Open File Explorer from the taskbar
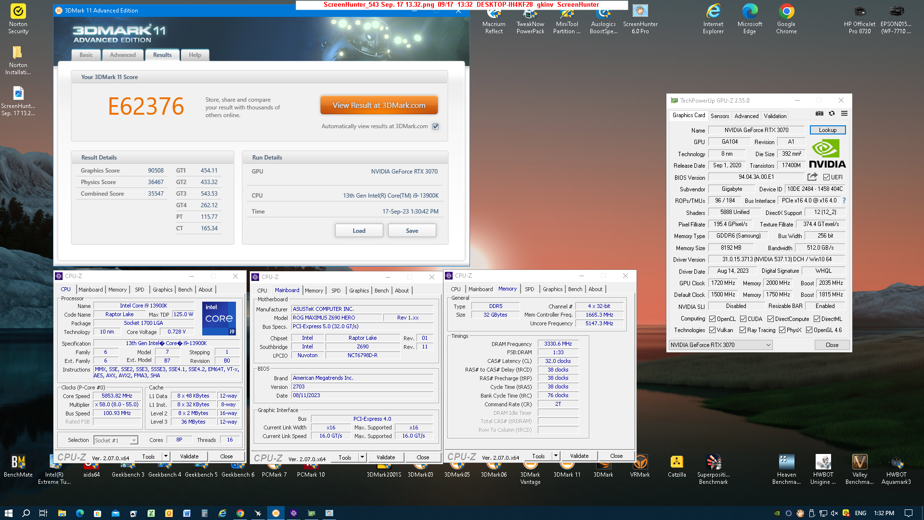Screen dimensions: 924x520 click(x=62, y=513)
